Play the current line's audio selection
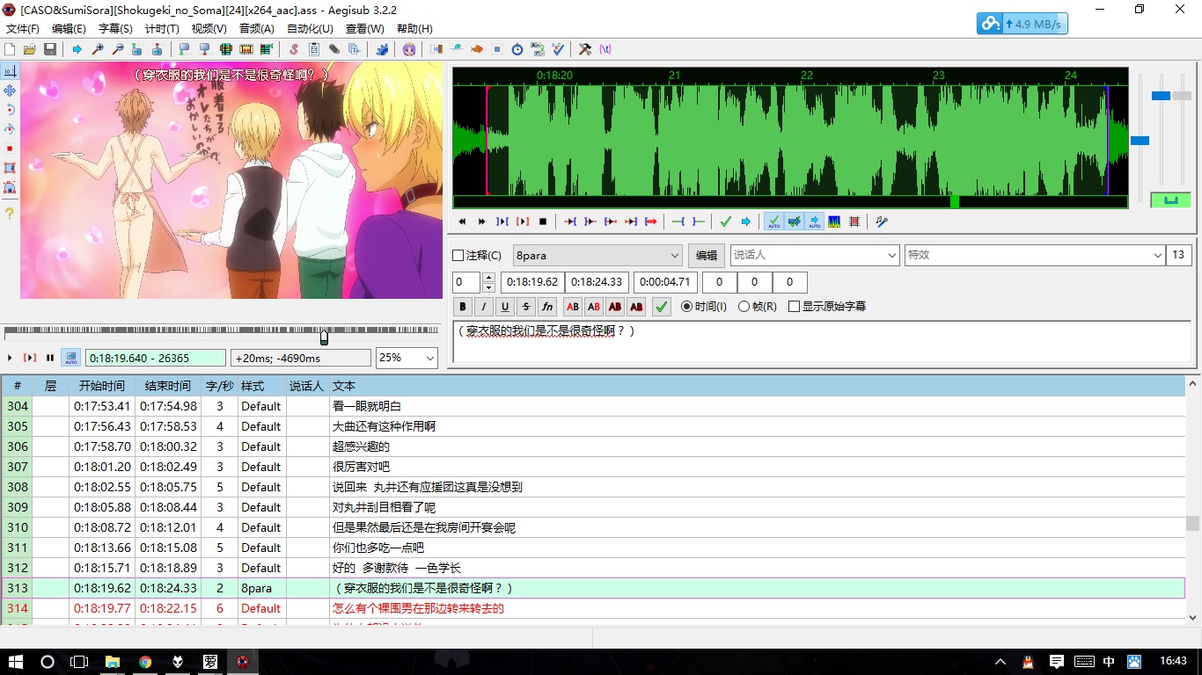 (523, 221)
